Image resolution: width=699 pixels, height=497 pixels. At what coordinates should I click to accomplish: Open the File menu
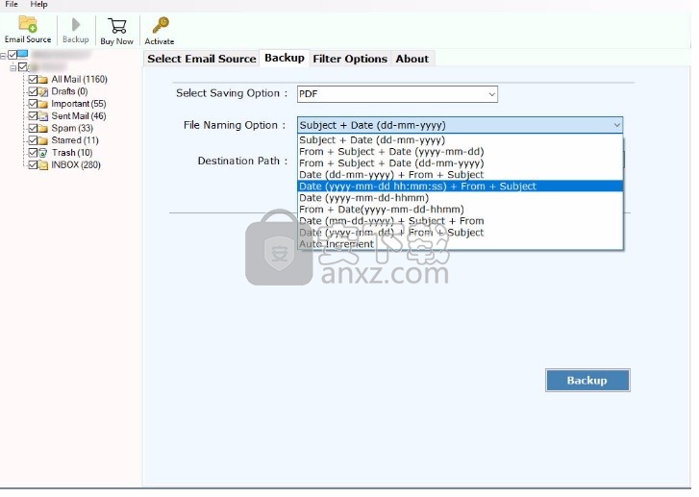pos(12,4)
